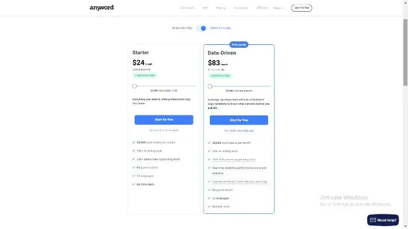This screenshot has height=229, width=408.
Task: Open the Affiliates navigation item
Action: point(262,8)
